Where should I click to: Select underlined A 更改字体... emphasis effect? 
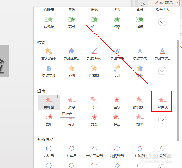point(163,54)
